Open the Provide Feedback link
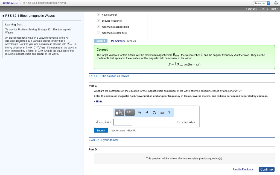The image size is (280, 175). click(243, 170)
